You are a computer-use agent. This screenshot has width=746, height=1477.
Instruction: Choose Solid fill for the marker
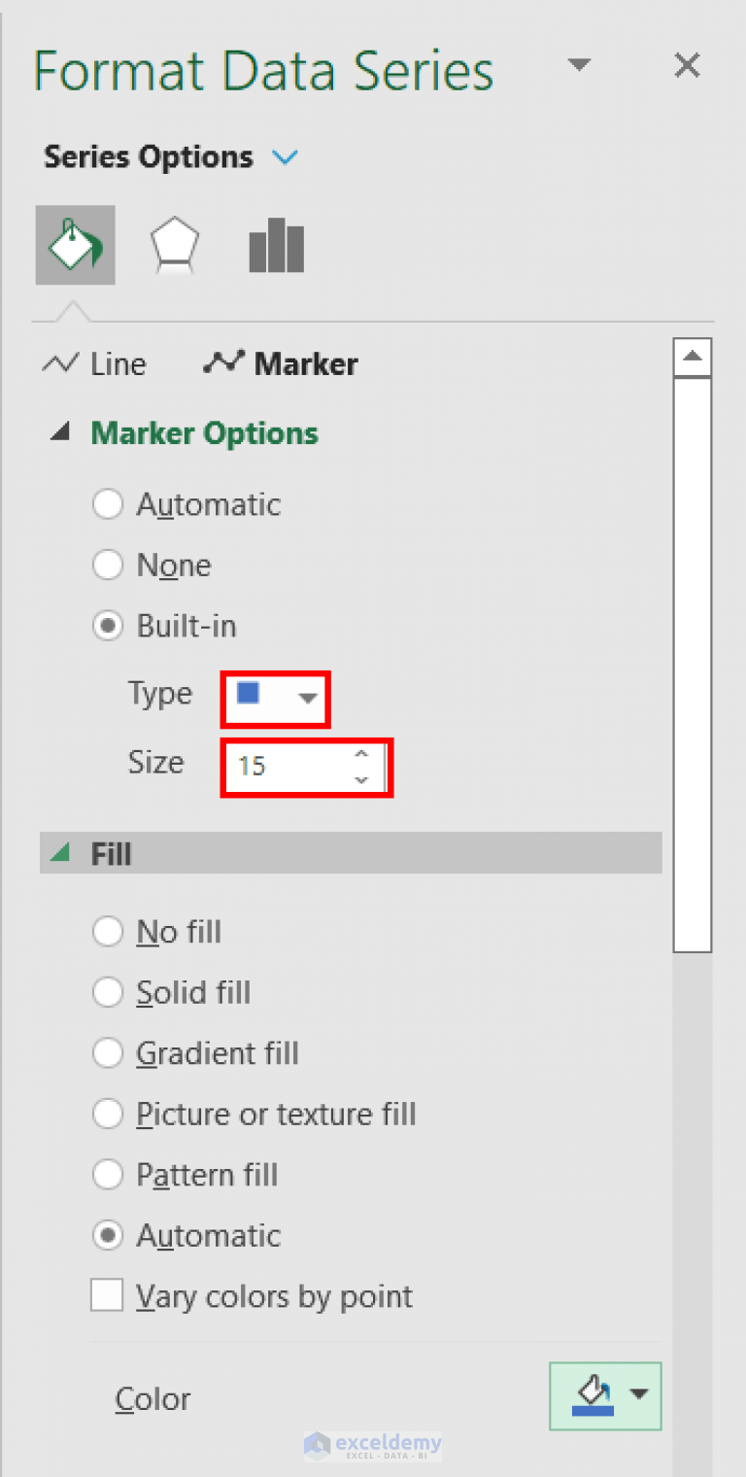108,992
